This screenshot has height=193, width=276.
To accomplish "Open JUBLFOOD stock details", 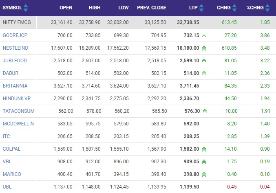I will [15, 61].
